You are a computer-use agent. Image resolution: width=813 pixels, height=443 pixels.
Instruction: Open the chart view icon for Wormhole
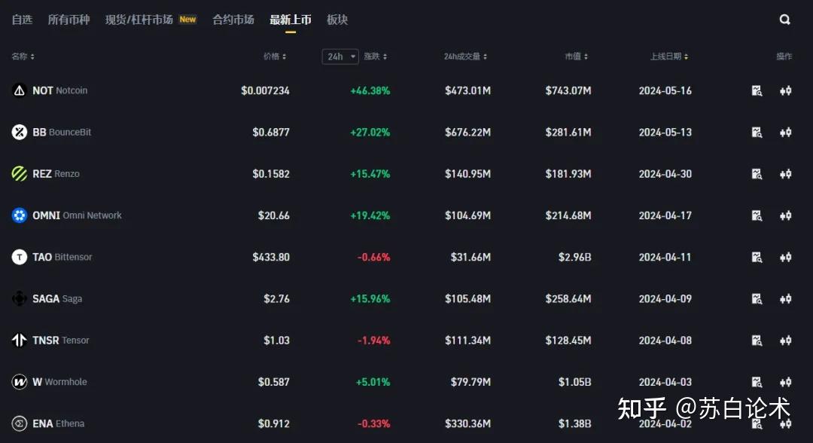point(757,381)
